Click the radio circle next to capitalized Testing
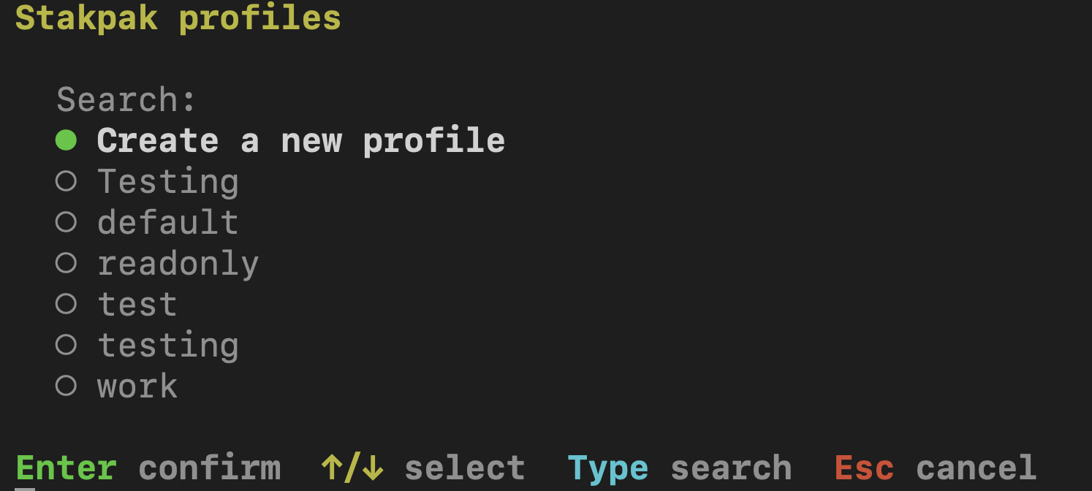The width and height of the screenshot is (1092, 491). (x=66, y=181)
